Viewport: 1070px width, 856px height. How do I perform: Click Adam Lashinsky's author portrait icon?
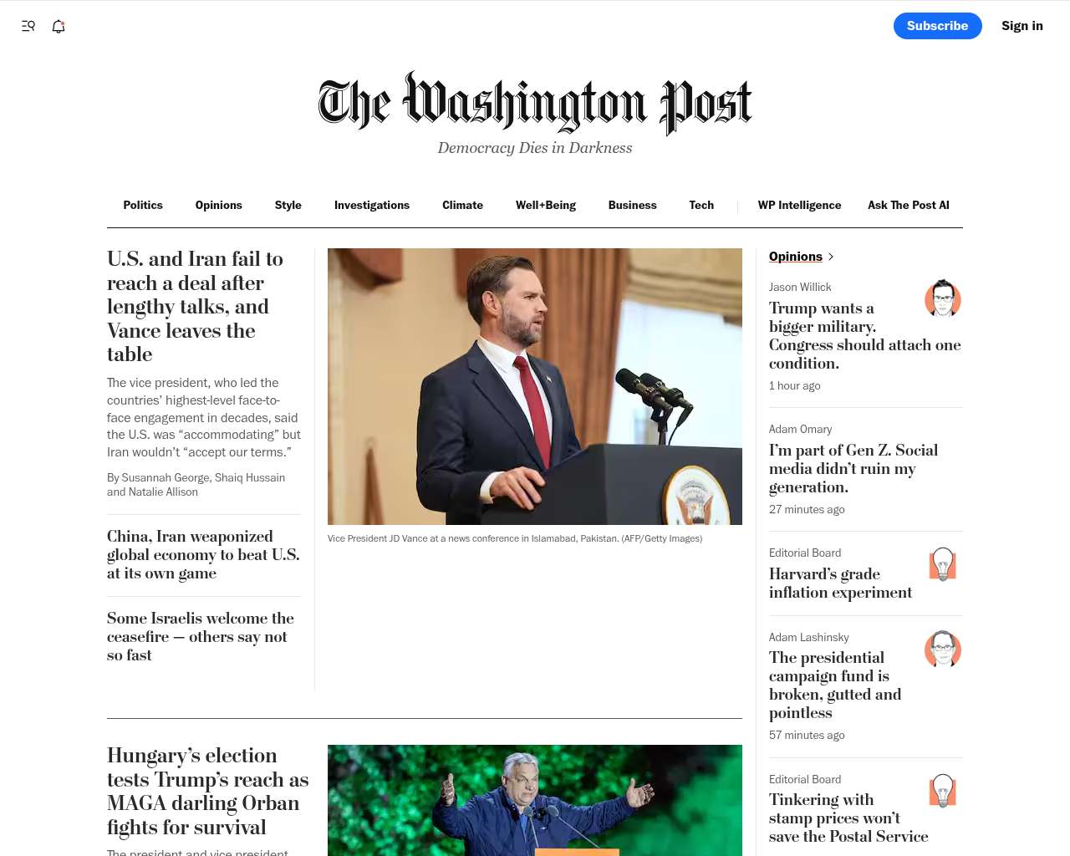[x=943, y=649]
